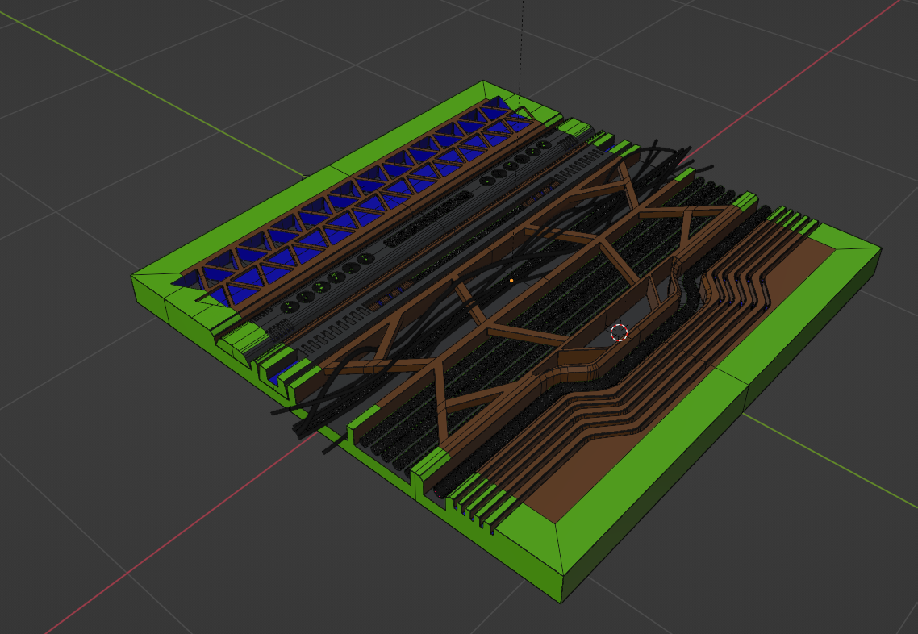This screenshot has width=918, height=634.
Task: Click the orange object origin dot
Action: pyautogui.click(x=511, y=281)
